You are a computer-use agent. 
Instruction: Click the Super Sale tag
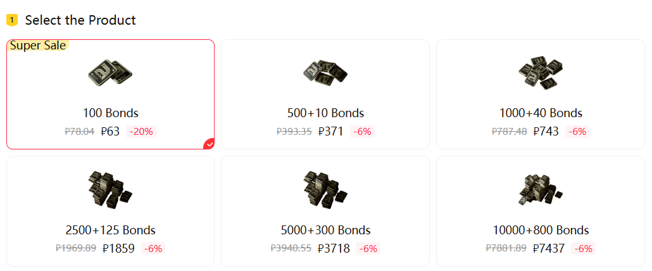tap(37, 46)
